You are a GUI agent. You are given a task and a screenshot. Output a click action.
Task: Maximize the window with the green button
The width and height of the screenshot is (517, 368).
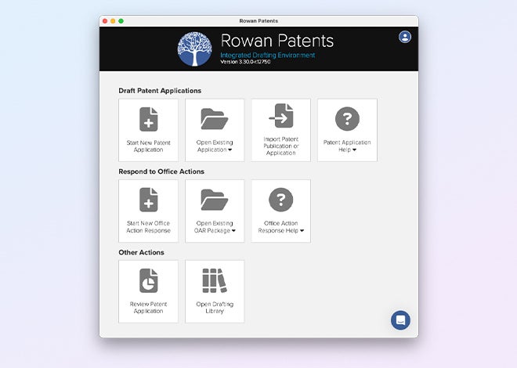pos(121,21)
